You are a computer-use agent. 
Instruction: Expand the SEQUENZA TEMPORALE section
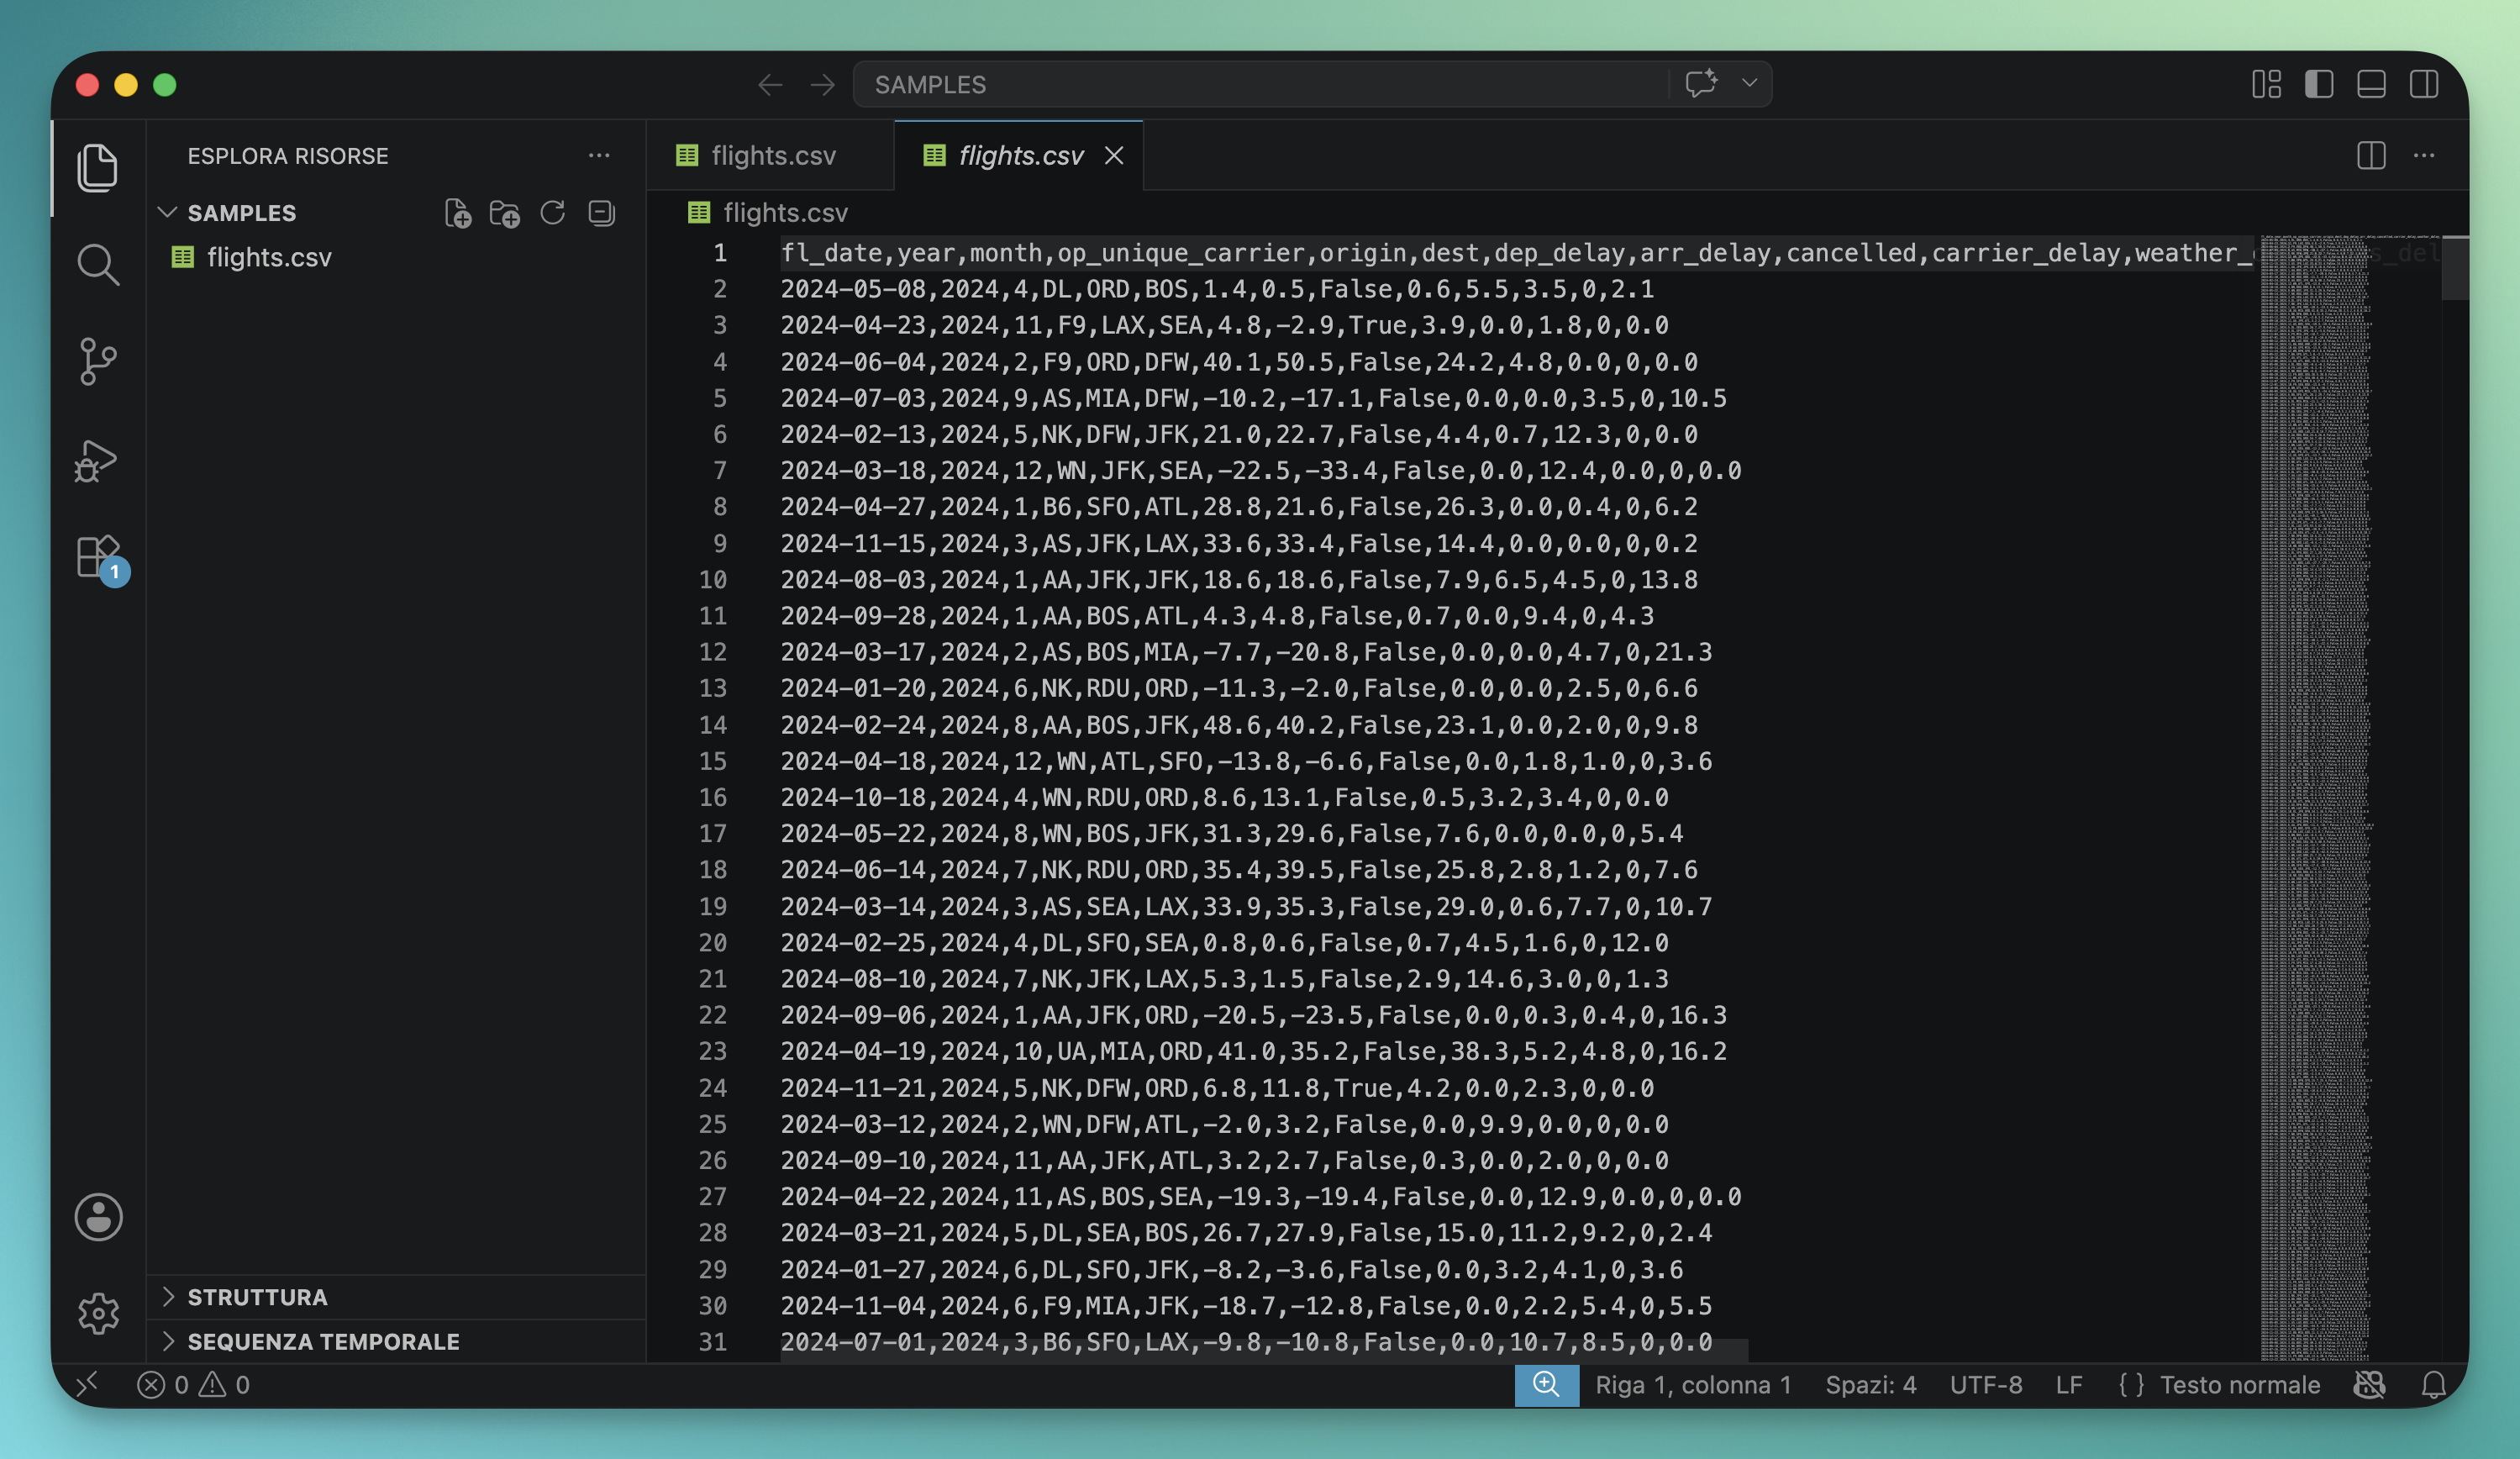coord(396,1341)
